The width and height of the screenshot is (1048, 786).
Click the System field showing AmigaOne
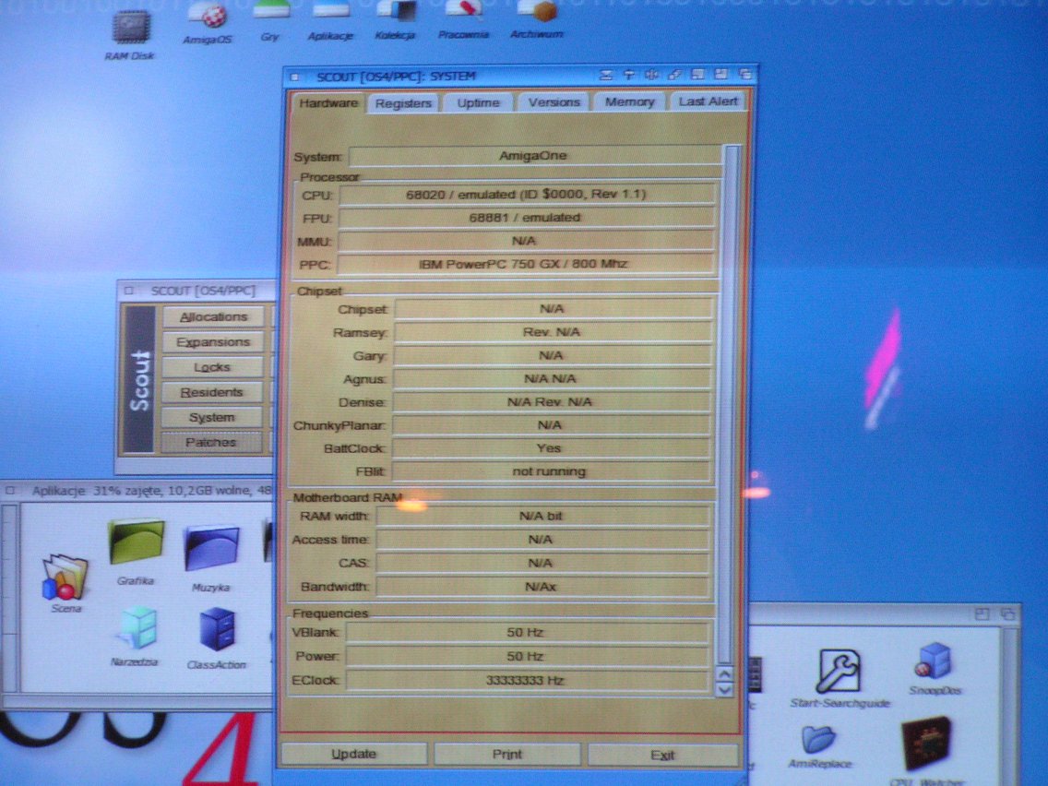pos(534,156)
